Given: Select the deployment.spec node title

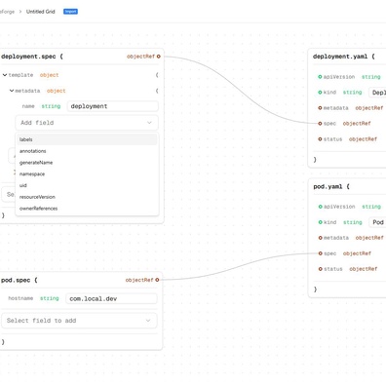Looking at the screenshot, I should (28, 57).
